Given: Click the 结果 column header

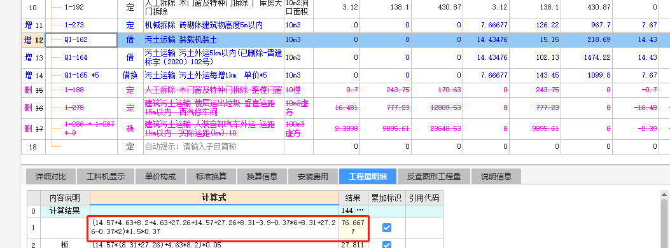Looking at the screenshot, I should point(353,198).
